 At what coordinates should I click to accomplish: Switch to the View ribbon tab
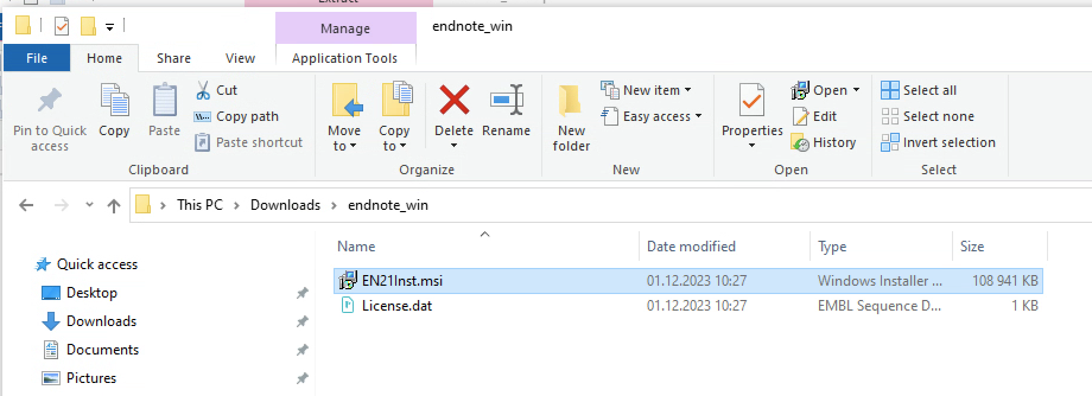(240, 58)
